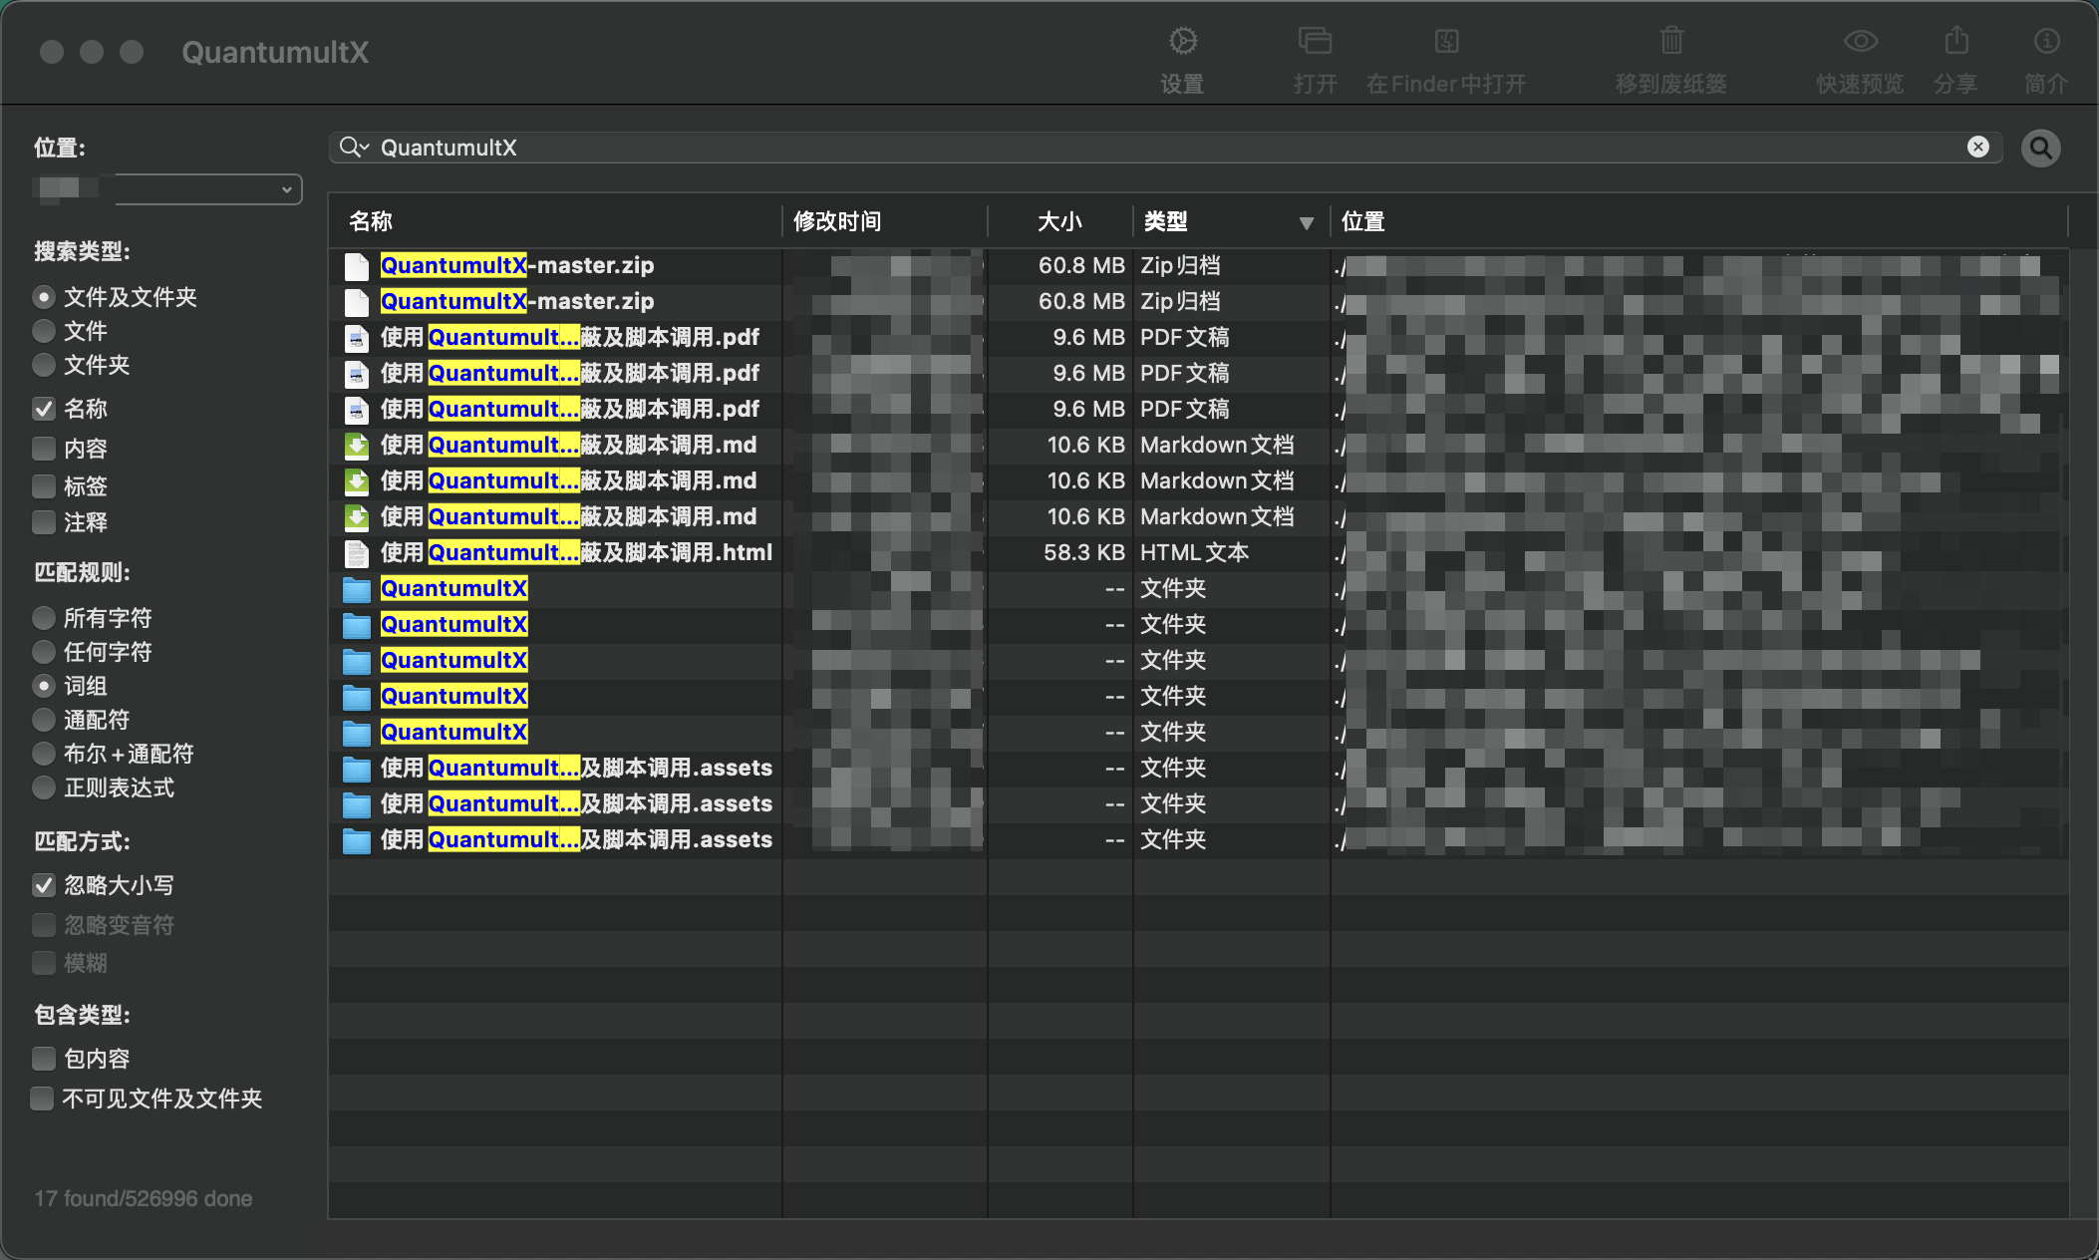2099x1260 pixels.
Task: Select the first .assets folder icon
Action: click(x=356, y=769)
